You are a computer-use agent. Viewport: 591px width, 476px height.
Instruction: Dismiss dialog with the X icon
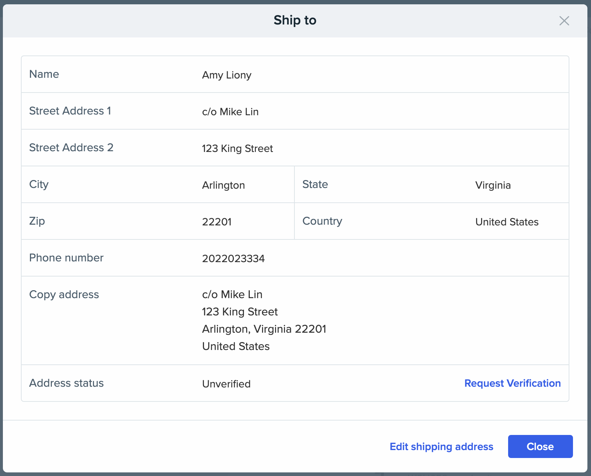click(564, 21)
